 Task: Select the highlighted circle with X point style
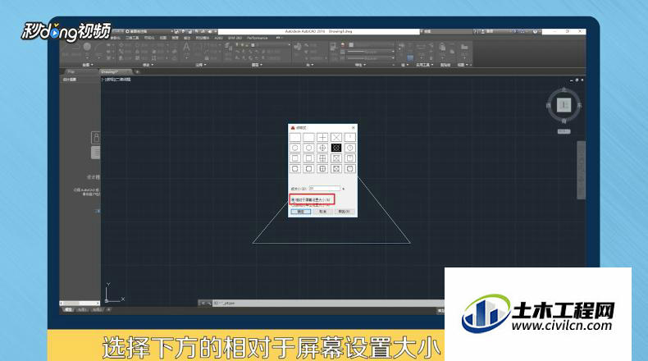click(x=336, y=148)
